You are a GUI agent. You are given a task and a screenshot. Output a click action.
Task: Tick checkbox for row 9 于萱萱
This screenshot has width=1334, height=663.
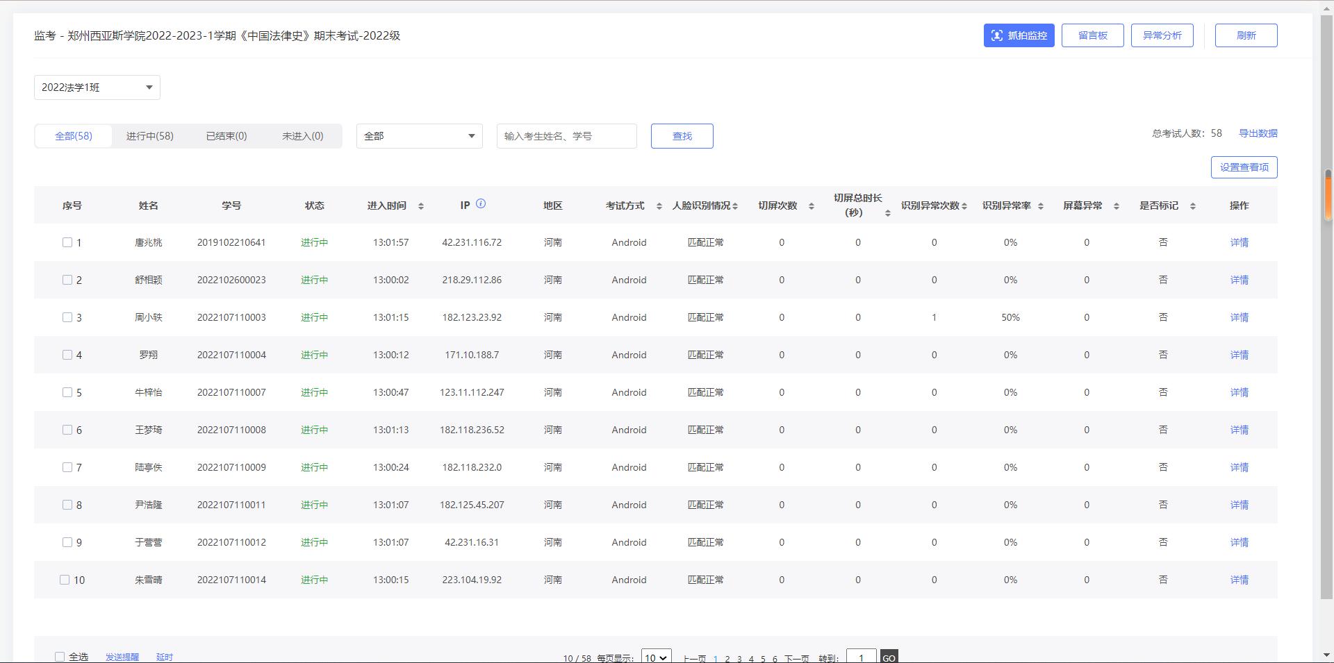click(67, 542)
